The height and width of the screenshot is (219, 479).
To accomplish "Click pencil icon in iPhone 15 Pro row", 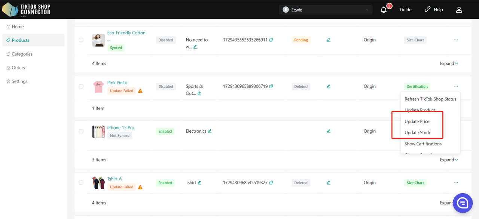I will click(329, 131).
